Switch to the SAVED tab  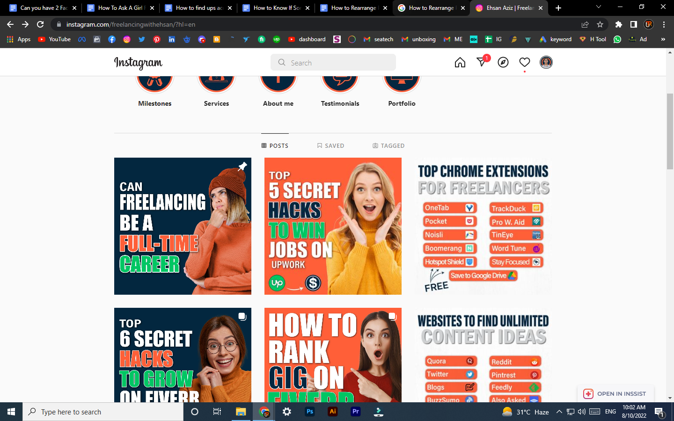[x=330, y=145]
